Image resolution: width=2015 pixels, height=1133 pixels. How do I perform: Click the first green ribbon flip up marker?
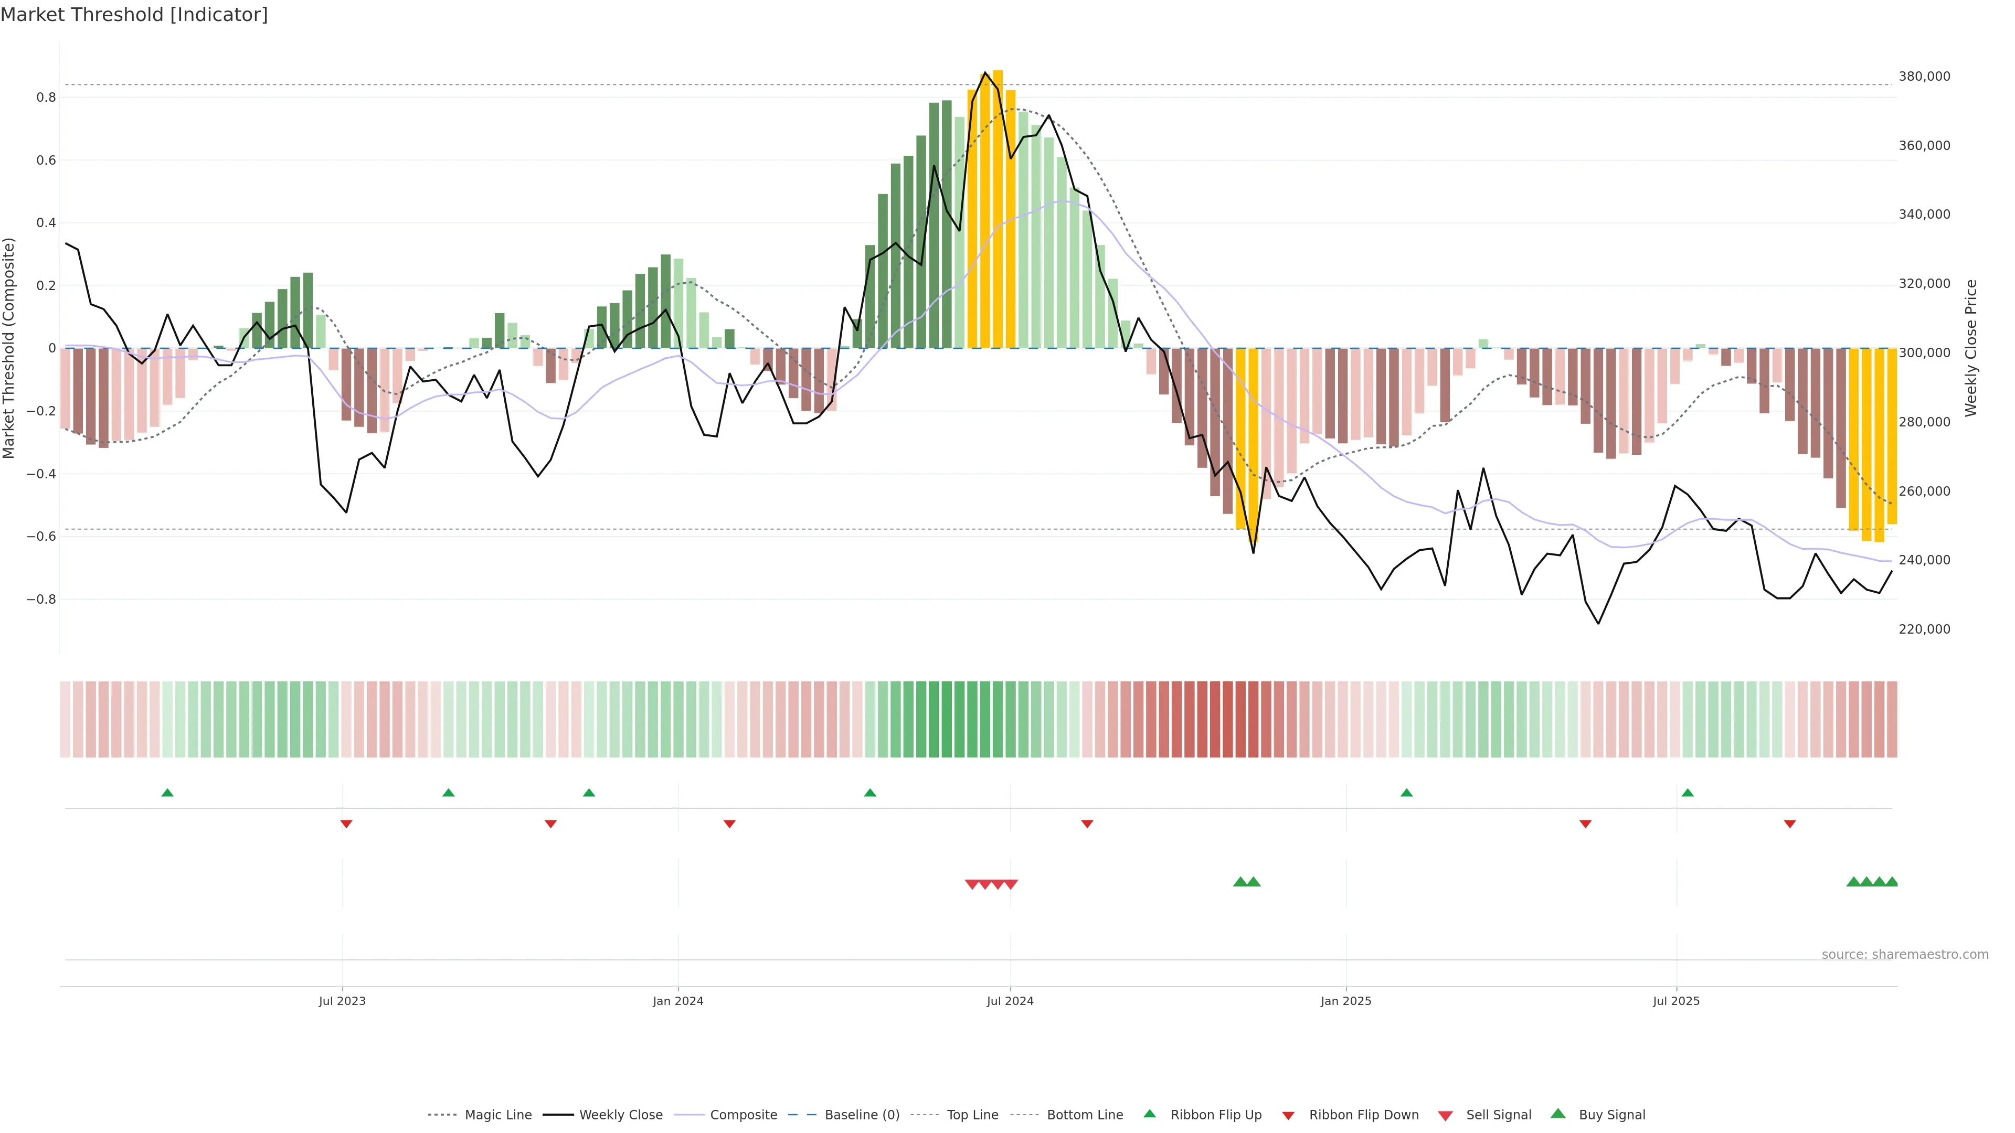[x=167, y=793]
